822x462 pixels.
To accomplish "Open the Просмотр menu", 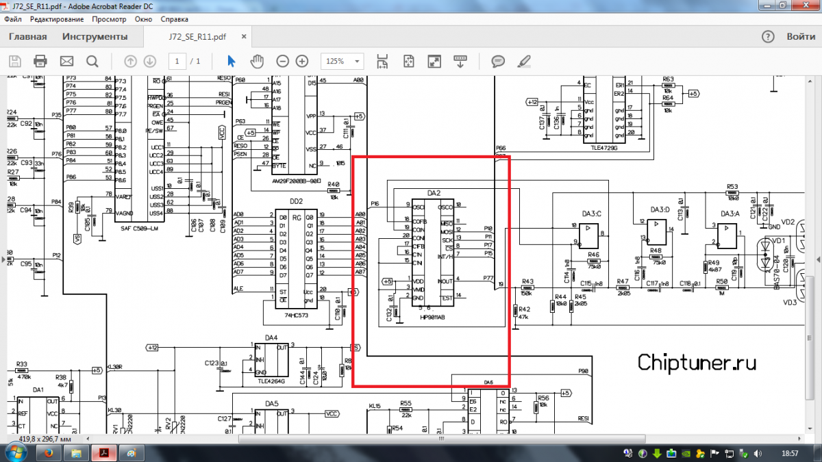I will pos(110,19).
